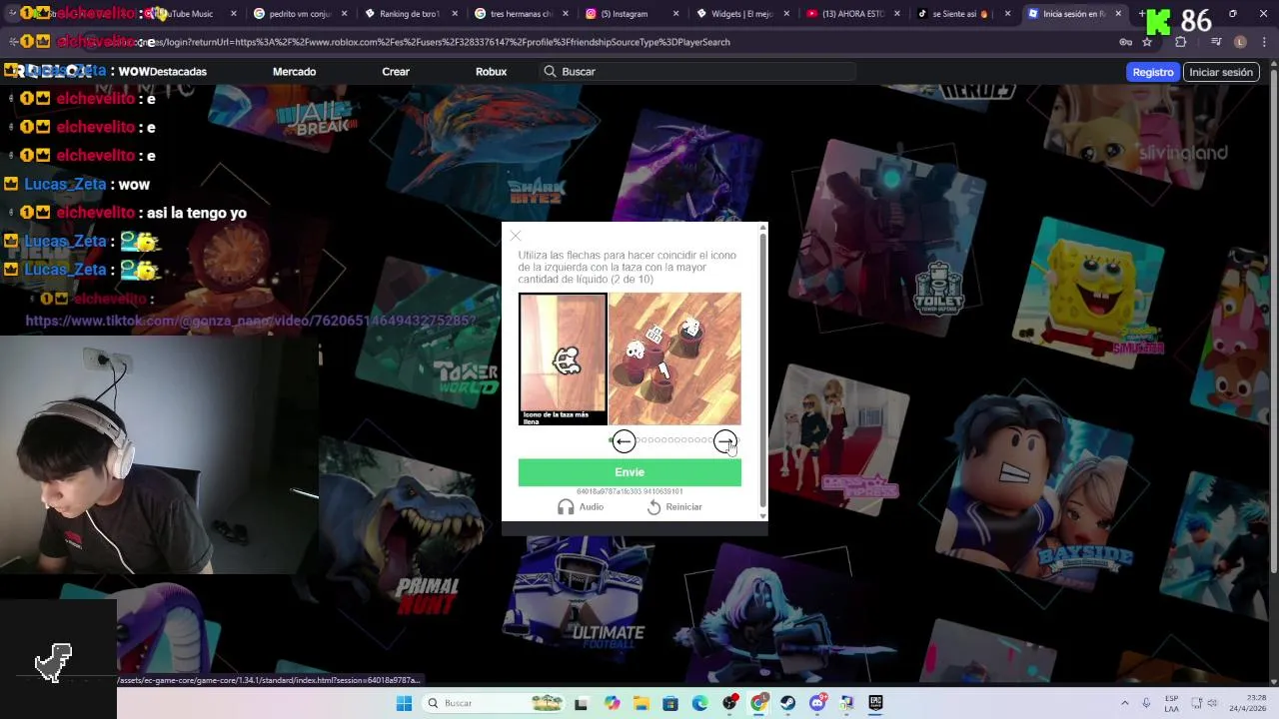Click the fullest cup icon reference image

(x=563, y=359)
